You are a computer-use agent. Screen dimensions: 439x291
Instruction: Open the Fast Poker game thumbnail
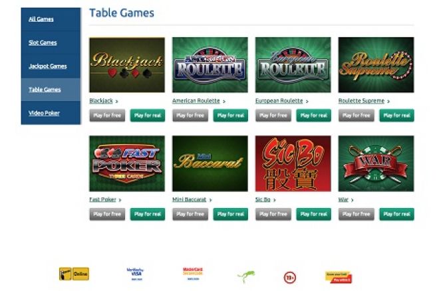click(127, 163)
